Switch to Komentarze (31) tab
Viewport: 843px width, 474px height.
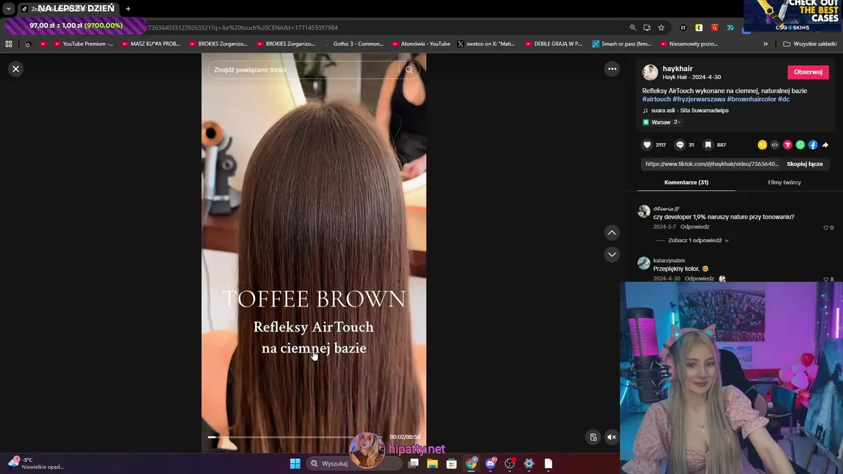tap(686, 182)
